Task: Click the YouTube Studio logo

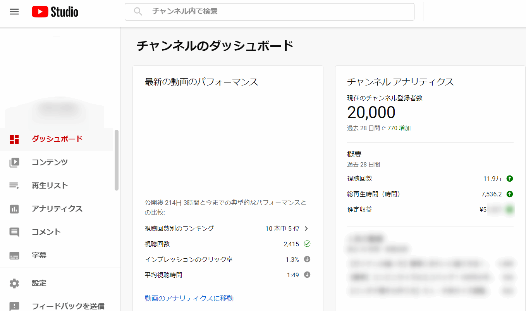Action: [55, 12]
